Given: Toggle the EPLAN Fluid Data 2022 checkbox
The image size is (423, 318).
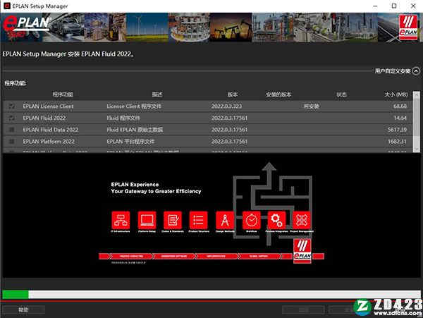Looking at the screenshot, I should 12,130.
